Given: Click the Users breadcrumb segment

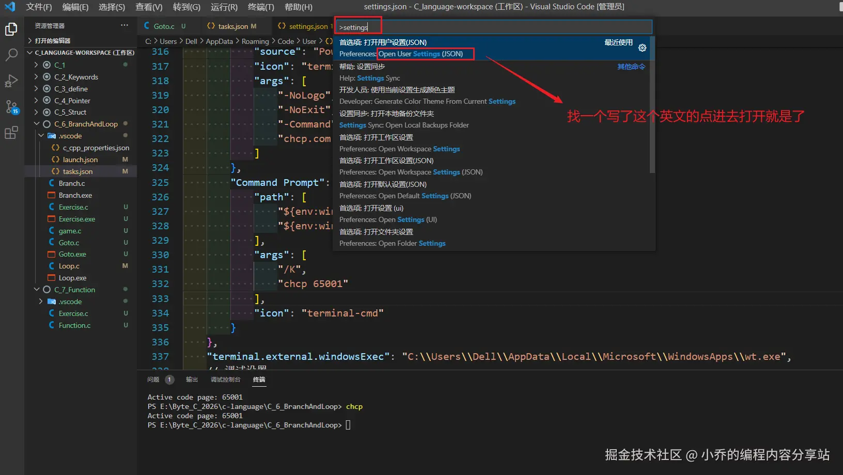Looking at the screenshot, I should [x=168, y=41].
